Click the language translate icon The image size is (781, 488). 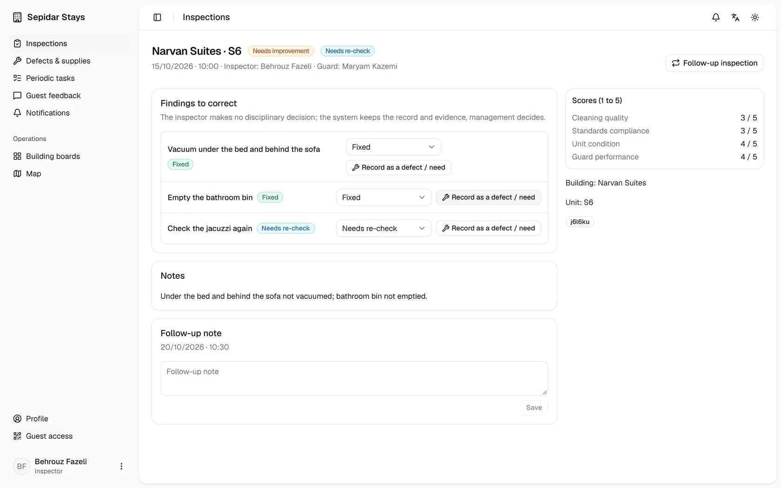(x=735, y=17)
